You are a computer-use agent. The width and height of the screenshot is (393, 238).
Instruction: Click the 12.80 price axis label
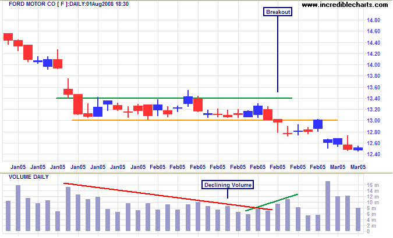pyautogui.click(x=373, y=132)
